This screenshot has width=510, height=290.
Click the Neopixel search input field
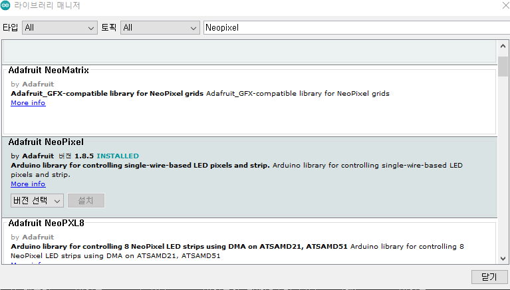(x=356, y=28)
